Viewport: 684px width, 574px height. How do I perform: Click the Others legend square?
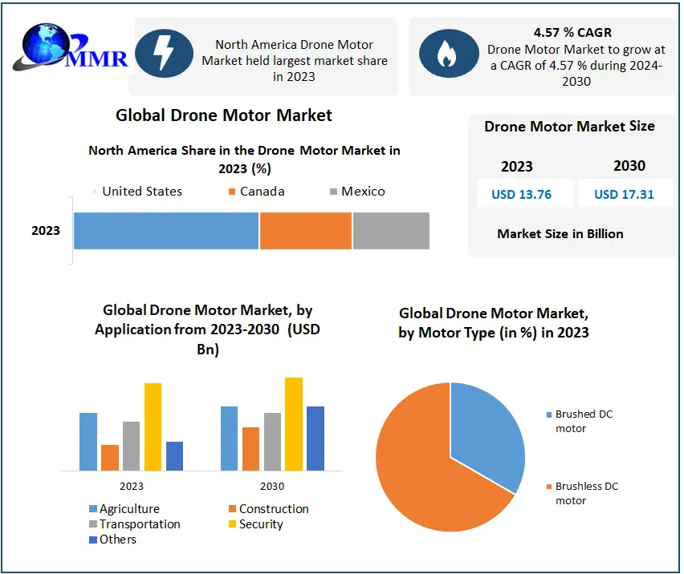92,540
